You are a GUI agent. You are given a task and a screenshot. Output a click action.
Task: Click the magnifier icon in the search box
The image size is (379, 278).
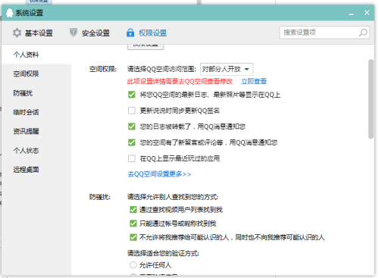point(363,33)
